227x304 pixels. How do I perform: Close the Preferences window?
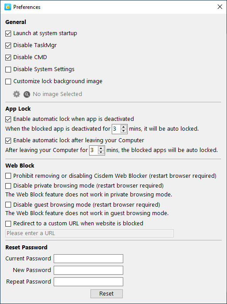coord(220,7)
